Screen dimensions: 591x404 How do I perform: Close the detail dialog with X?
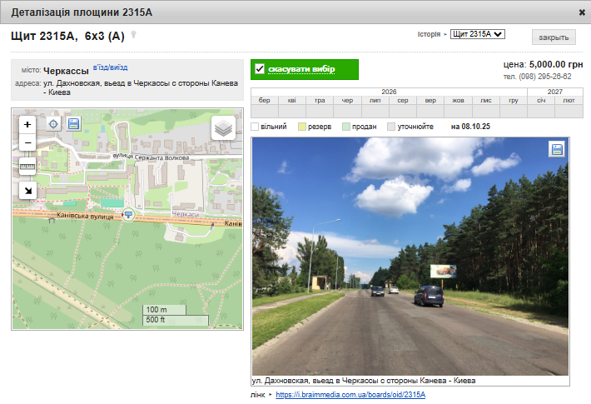[582, 12]
